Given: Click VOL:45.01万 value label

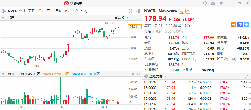Looking at the screenshot, I should tap(30, 74).
